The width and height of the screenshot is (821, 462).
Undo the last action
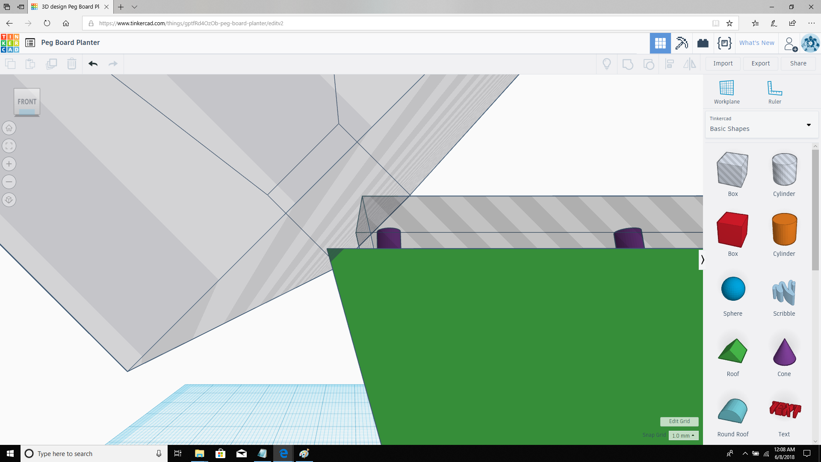(x=93, y=63)
